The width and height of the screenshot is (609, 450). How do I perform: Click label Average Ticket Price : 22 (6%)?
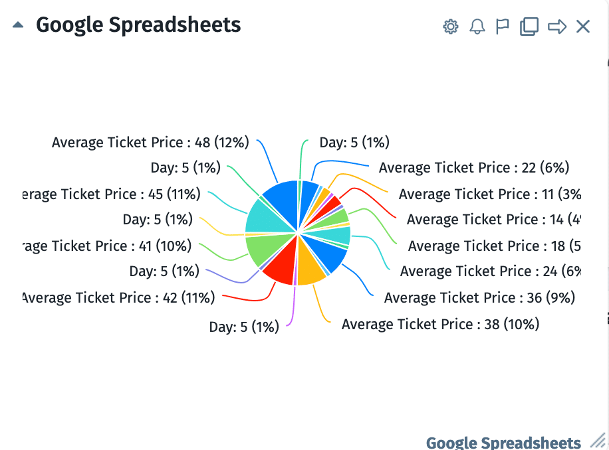coord(473,167)
